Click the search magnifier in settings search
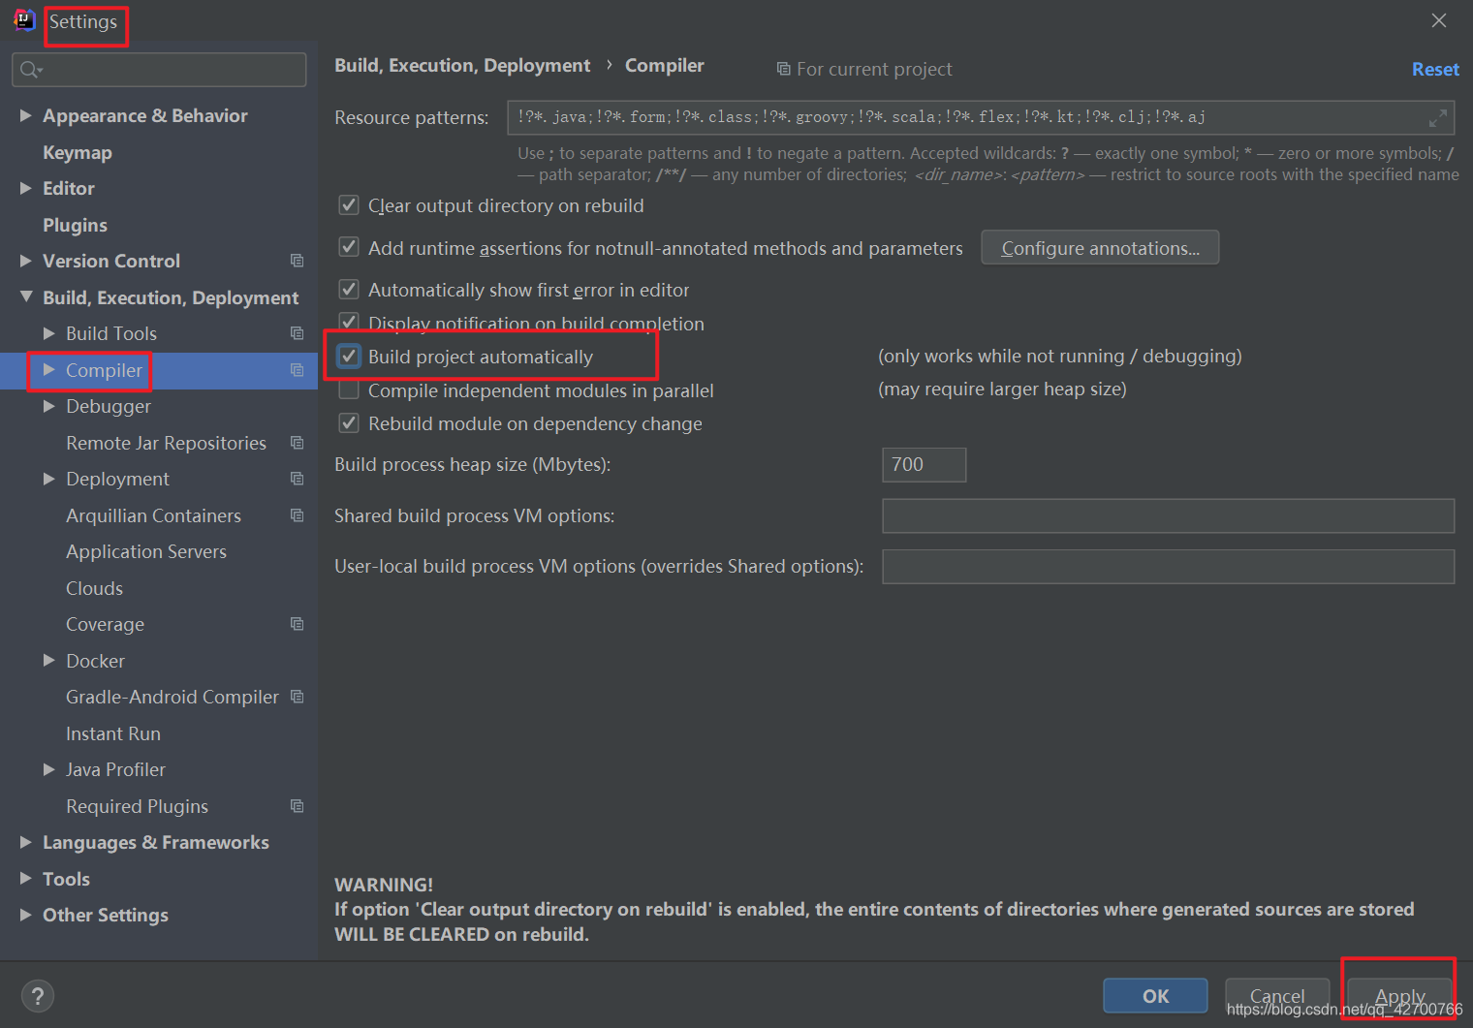The image size is (1473, 1028). point(30,69)
